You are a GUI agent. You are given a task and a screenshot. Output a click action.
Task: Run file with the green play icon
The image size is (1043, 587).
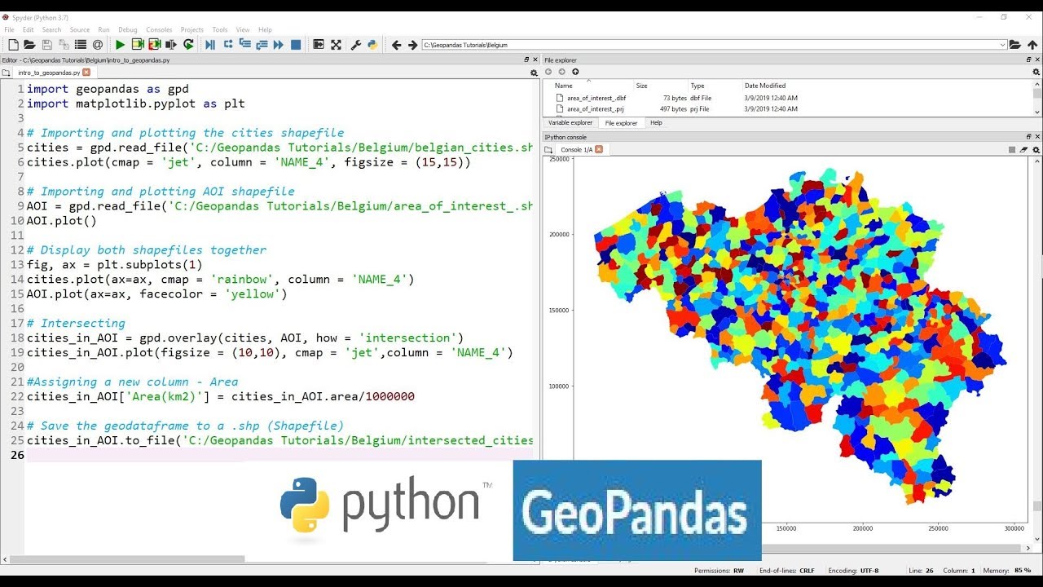121,45
